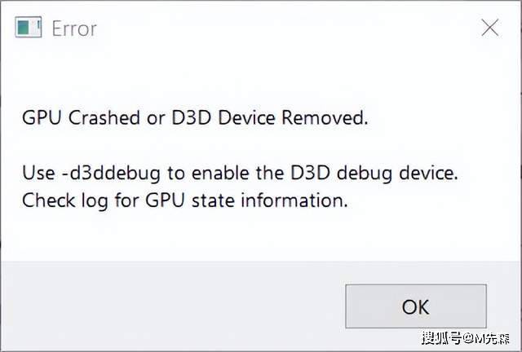Click the "GPU state information." phrase

(246, 200)
